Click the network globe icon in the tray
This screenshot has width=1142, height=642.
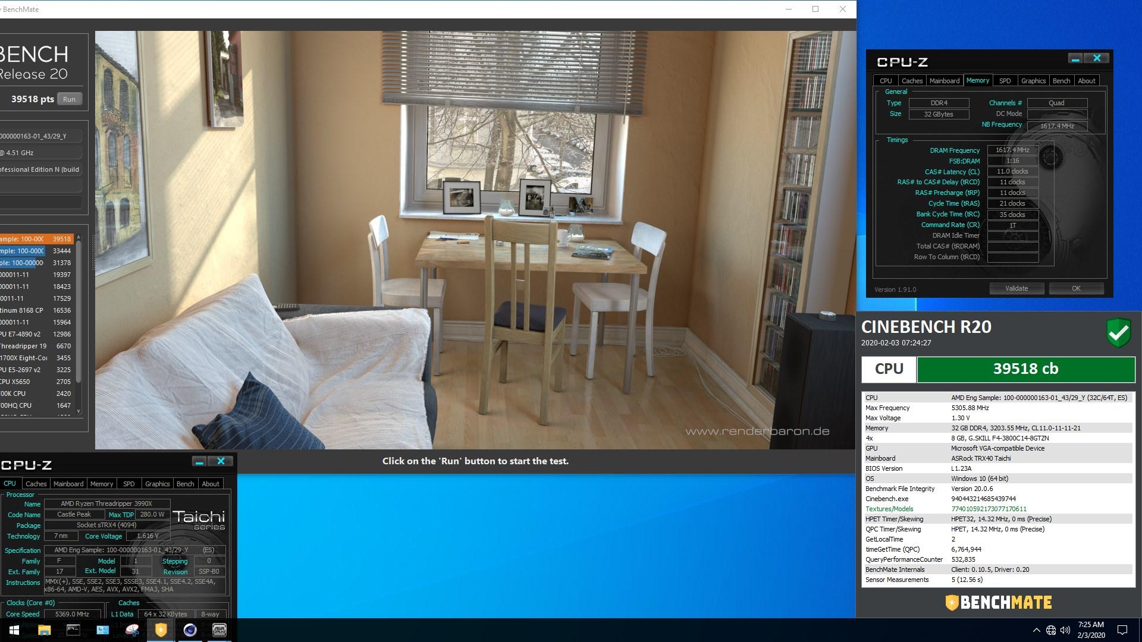[1051, 630]
